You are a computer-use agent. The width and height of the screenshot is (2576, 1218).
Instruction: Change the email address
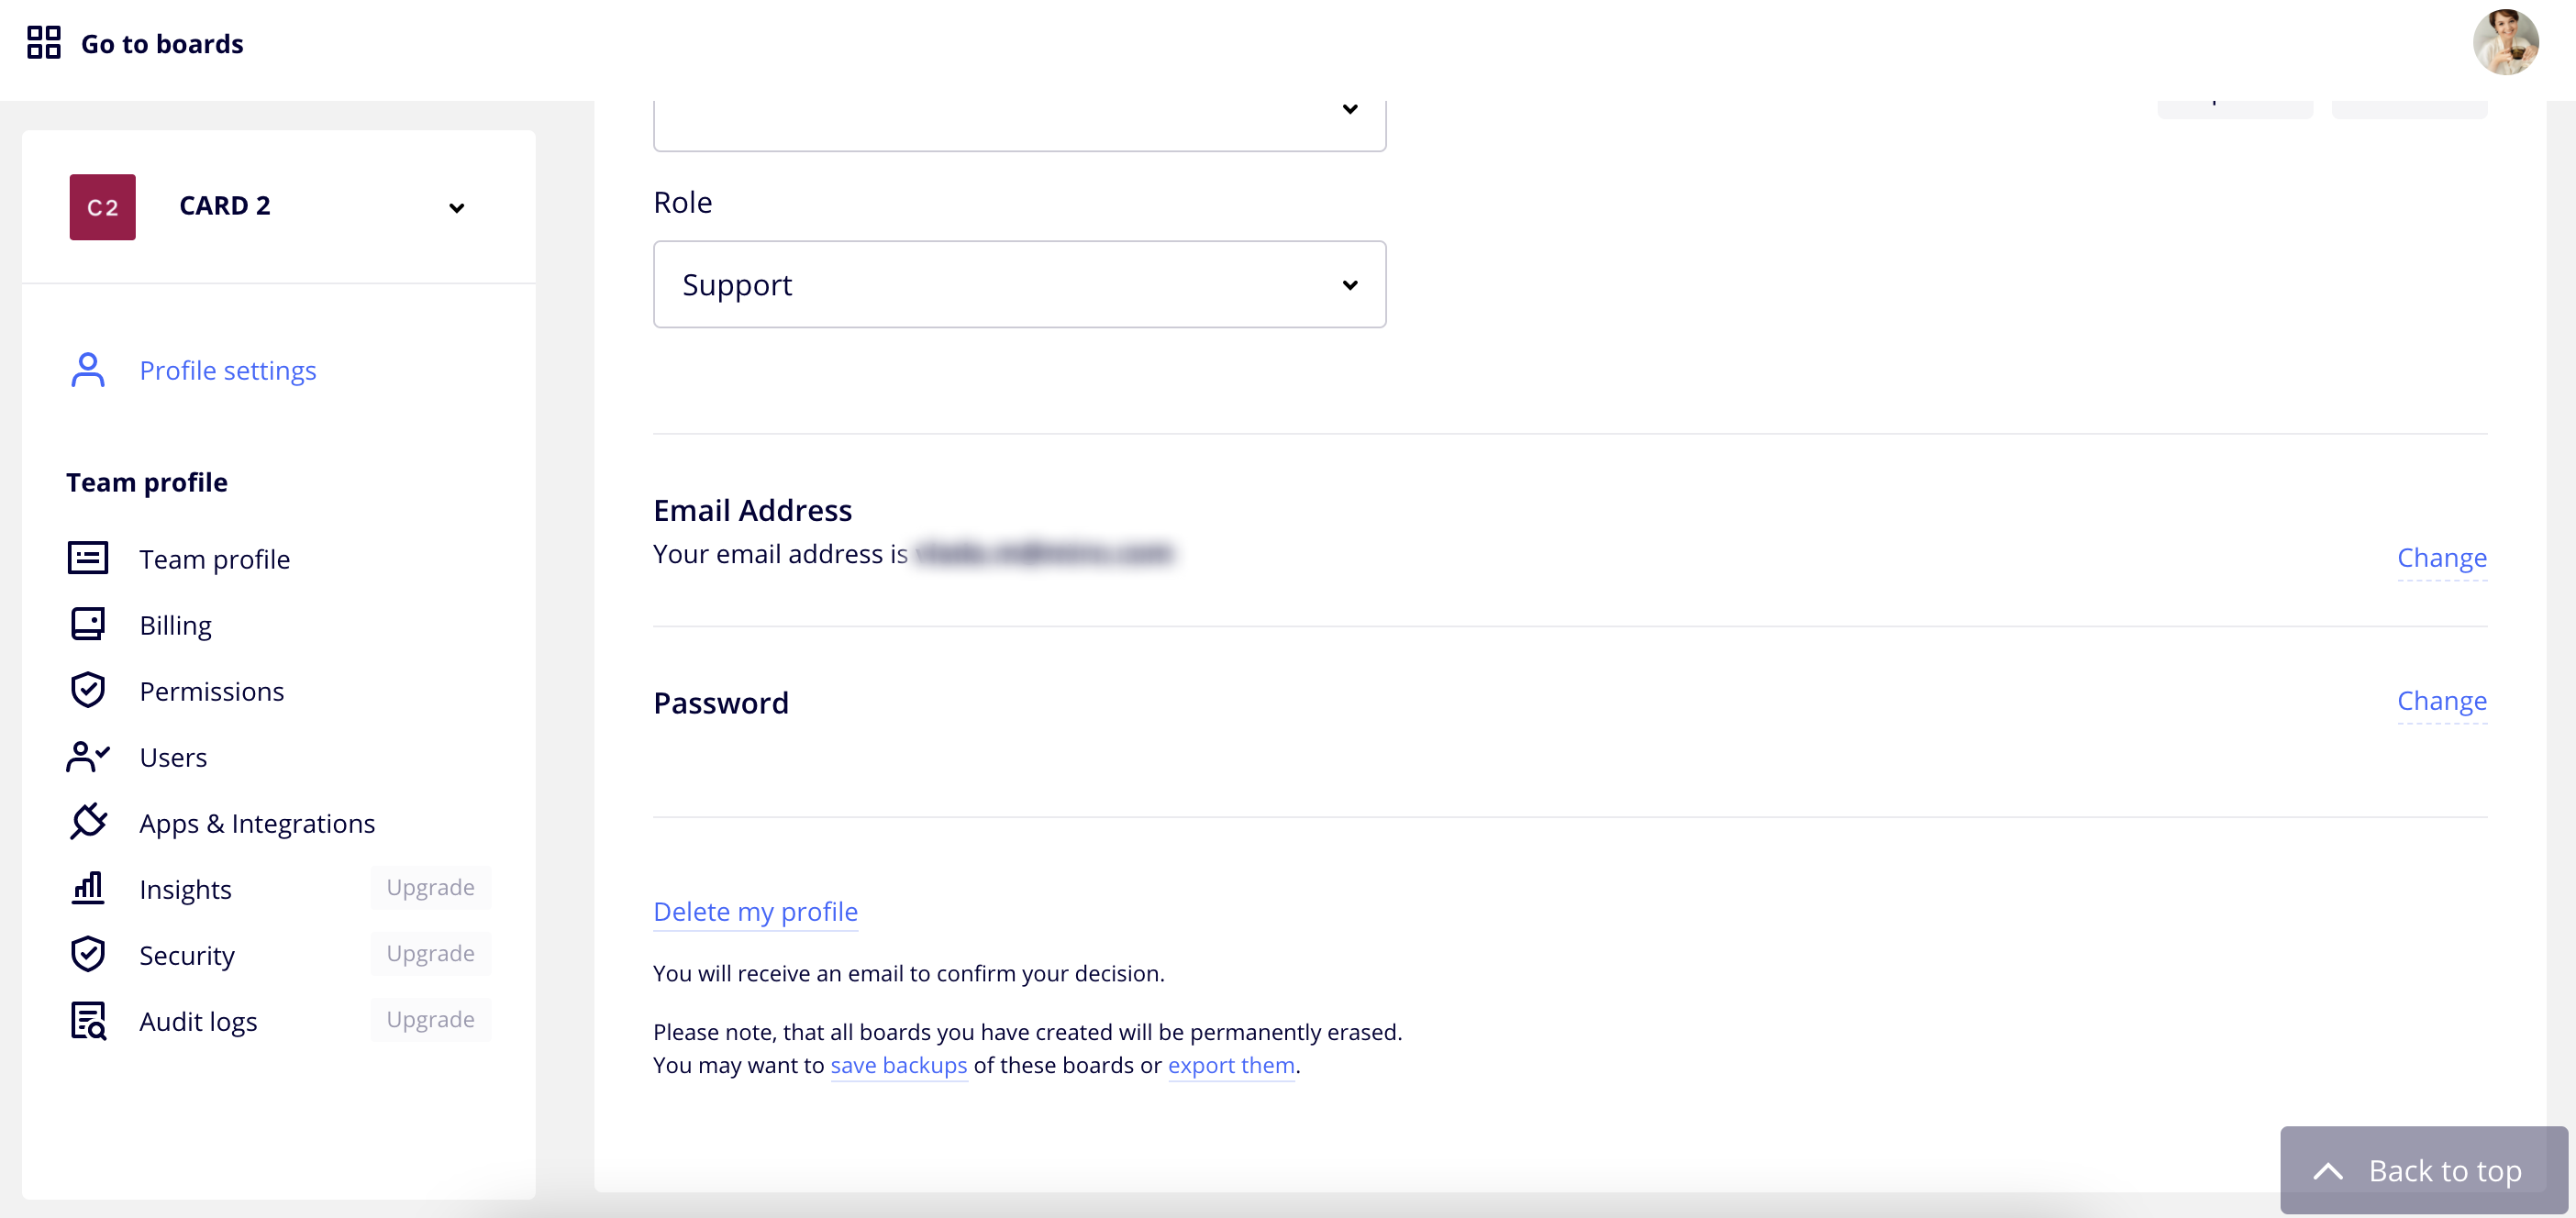2441,557
